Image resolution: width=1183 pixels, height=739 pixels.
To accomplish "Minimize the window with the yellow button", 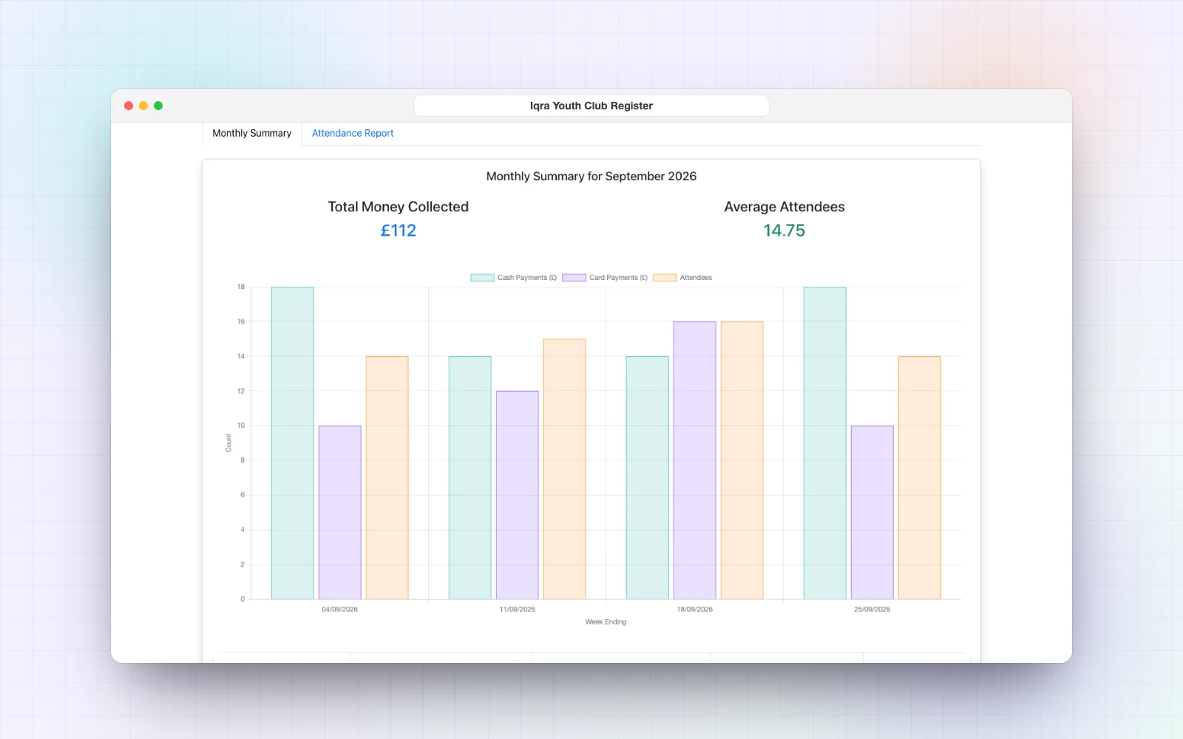I will (143, 106).
